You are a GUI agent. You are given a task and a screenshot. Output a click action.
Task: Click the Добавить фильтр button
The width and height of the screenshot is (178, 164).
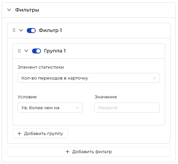coord(89,152)
